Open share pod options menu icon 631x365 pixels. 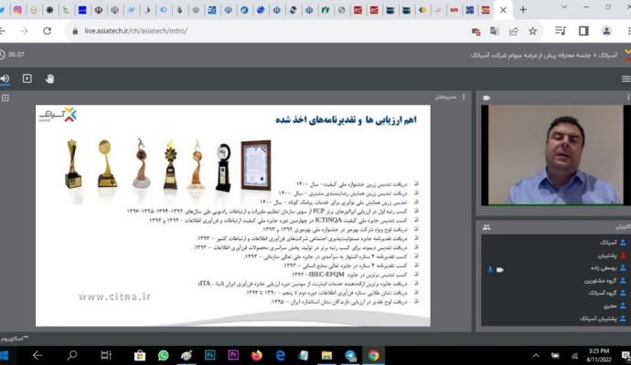coord(465,98)
